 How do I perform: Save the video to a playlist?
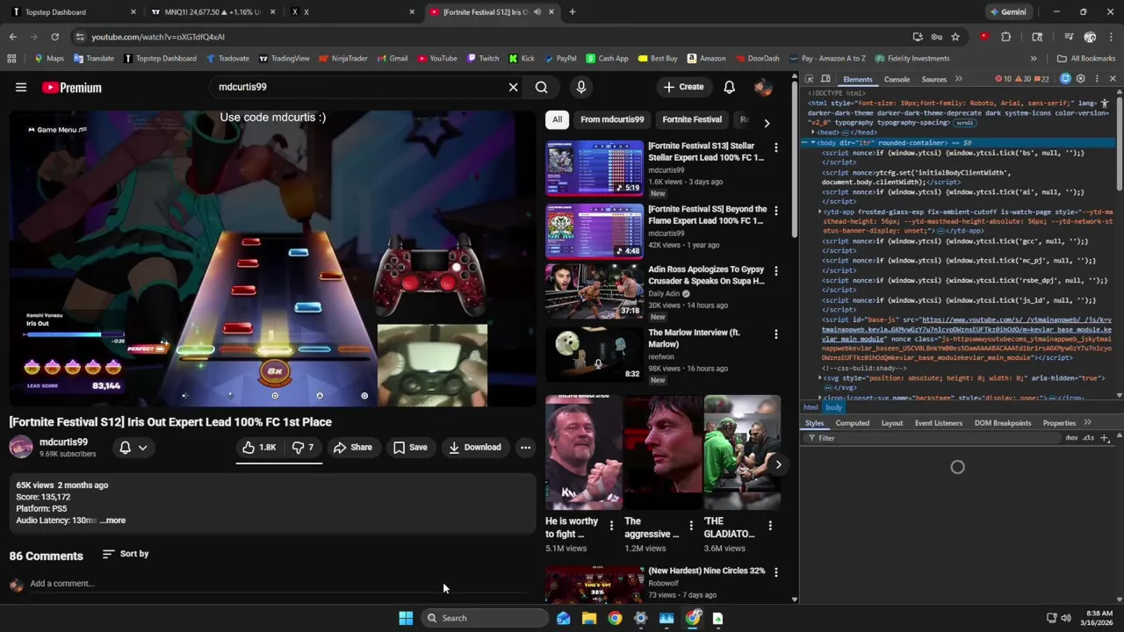point(410,448)
